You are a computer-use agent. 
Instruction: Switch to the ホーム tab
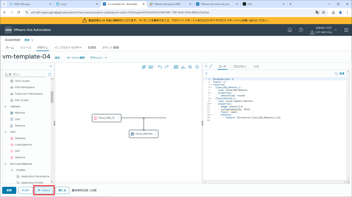(x=10, y=47)
